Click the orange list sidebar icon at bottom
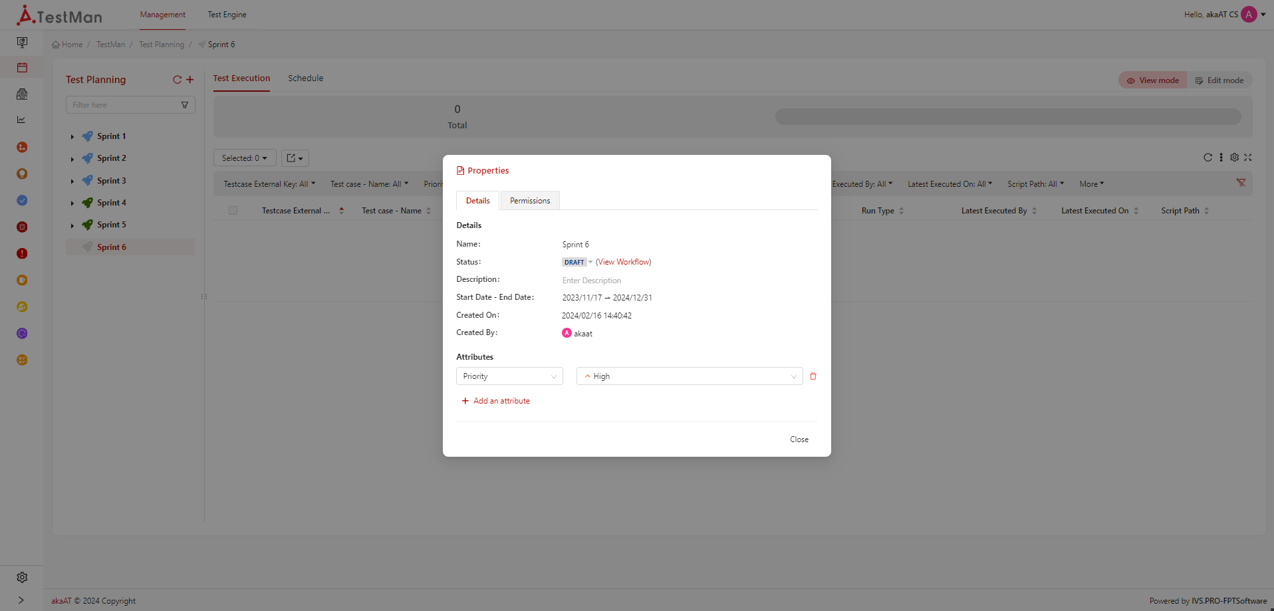The height and width of the screenshot is (611, 1274). (x=22, y=360)
